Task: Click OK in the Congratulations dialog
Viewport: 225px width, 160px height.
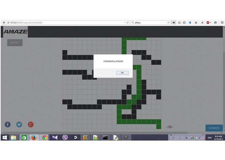Action: tap(122, 73)
